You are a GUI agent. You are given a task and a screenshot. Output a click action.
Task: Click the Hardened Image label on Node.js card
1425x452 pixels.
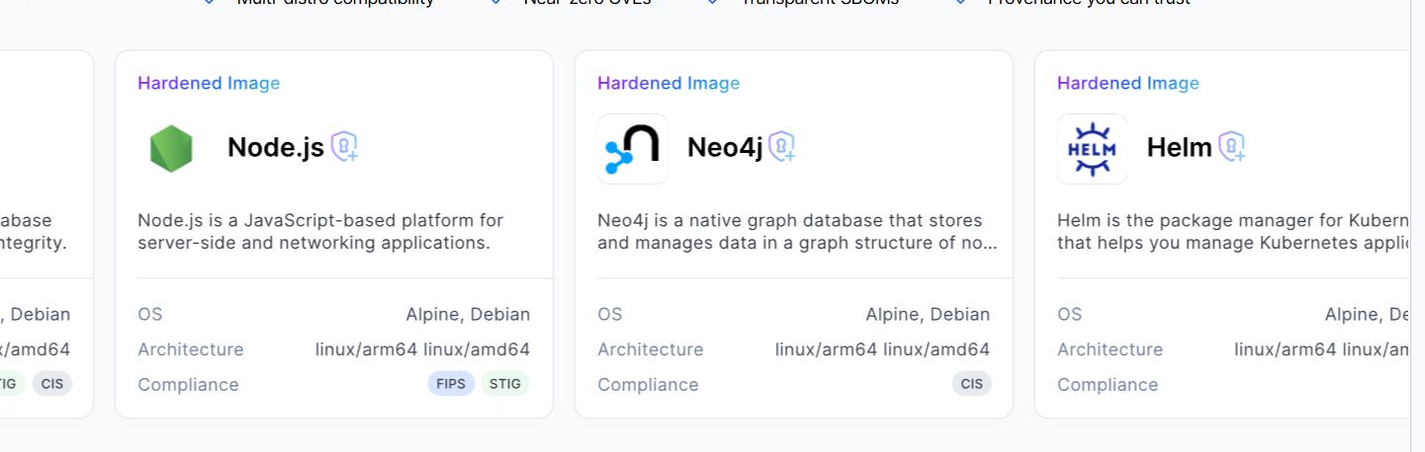tap(209, 83)
